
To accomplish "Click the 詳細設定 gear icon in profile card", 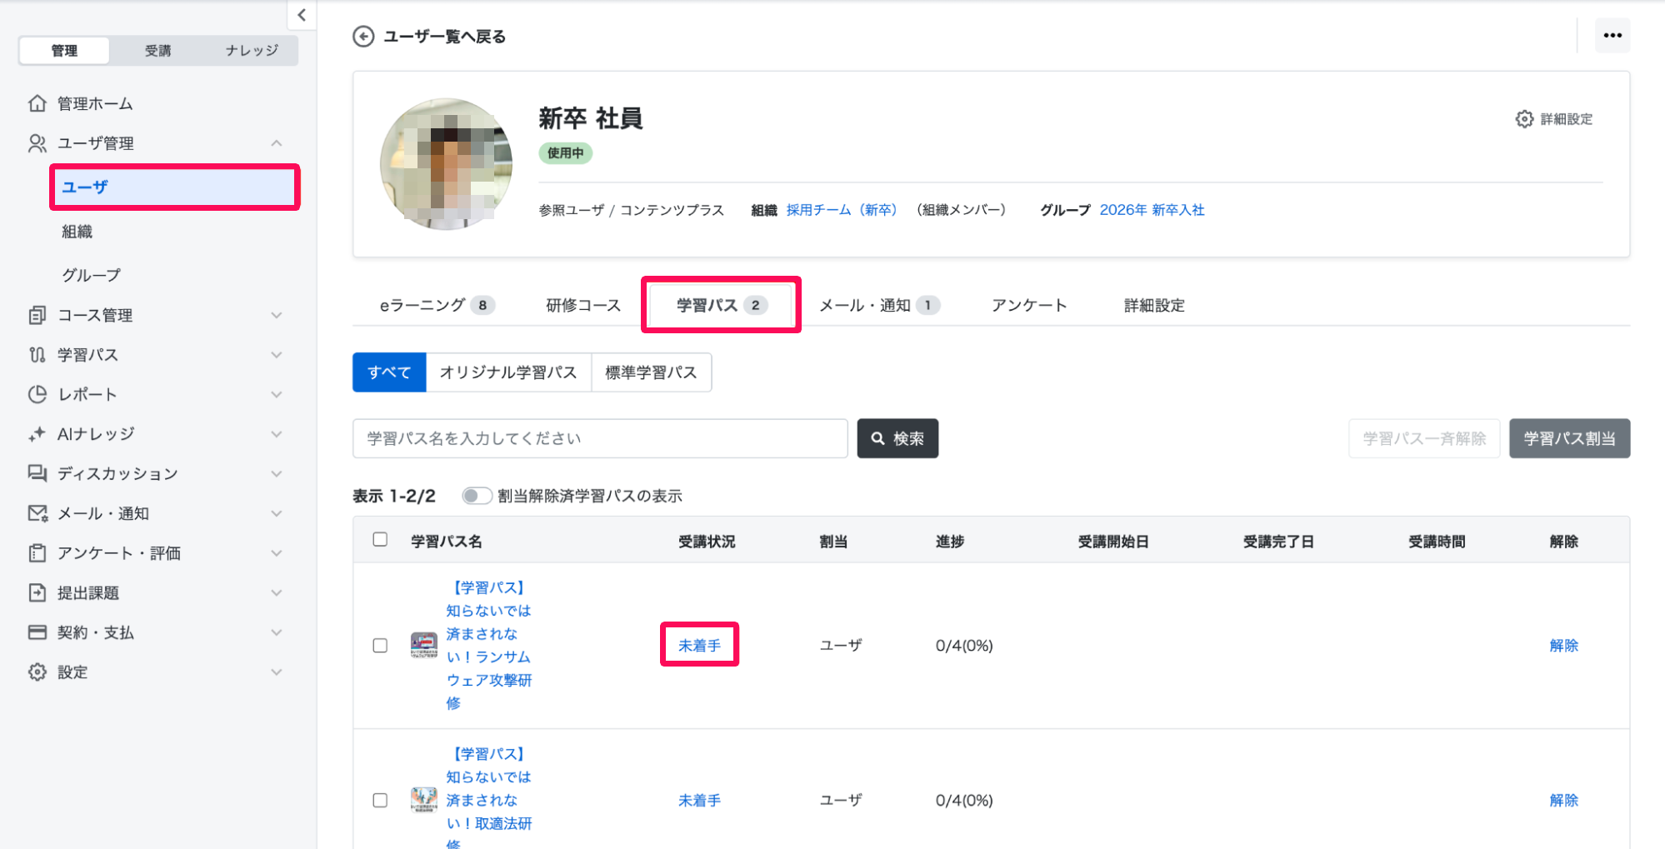I will tap(1524, 119).
